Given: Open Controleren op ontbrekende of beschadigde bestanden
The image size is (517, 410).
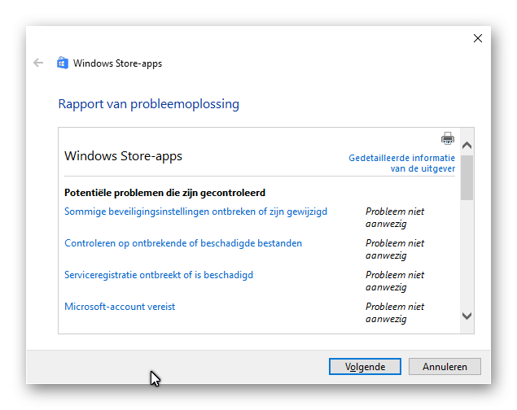Looking at the screenshot, I should coord(183,243).
